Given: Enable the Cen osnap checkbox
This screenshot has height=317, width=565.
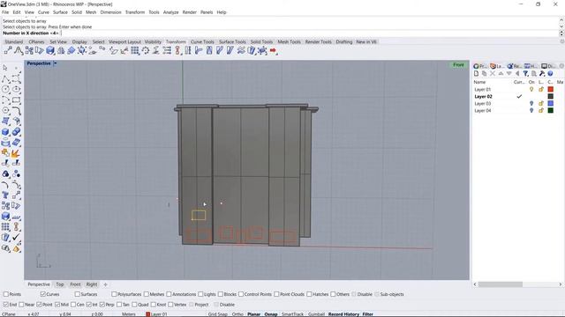Looking at the screenshot, I should pos(73,305).
